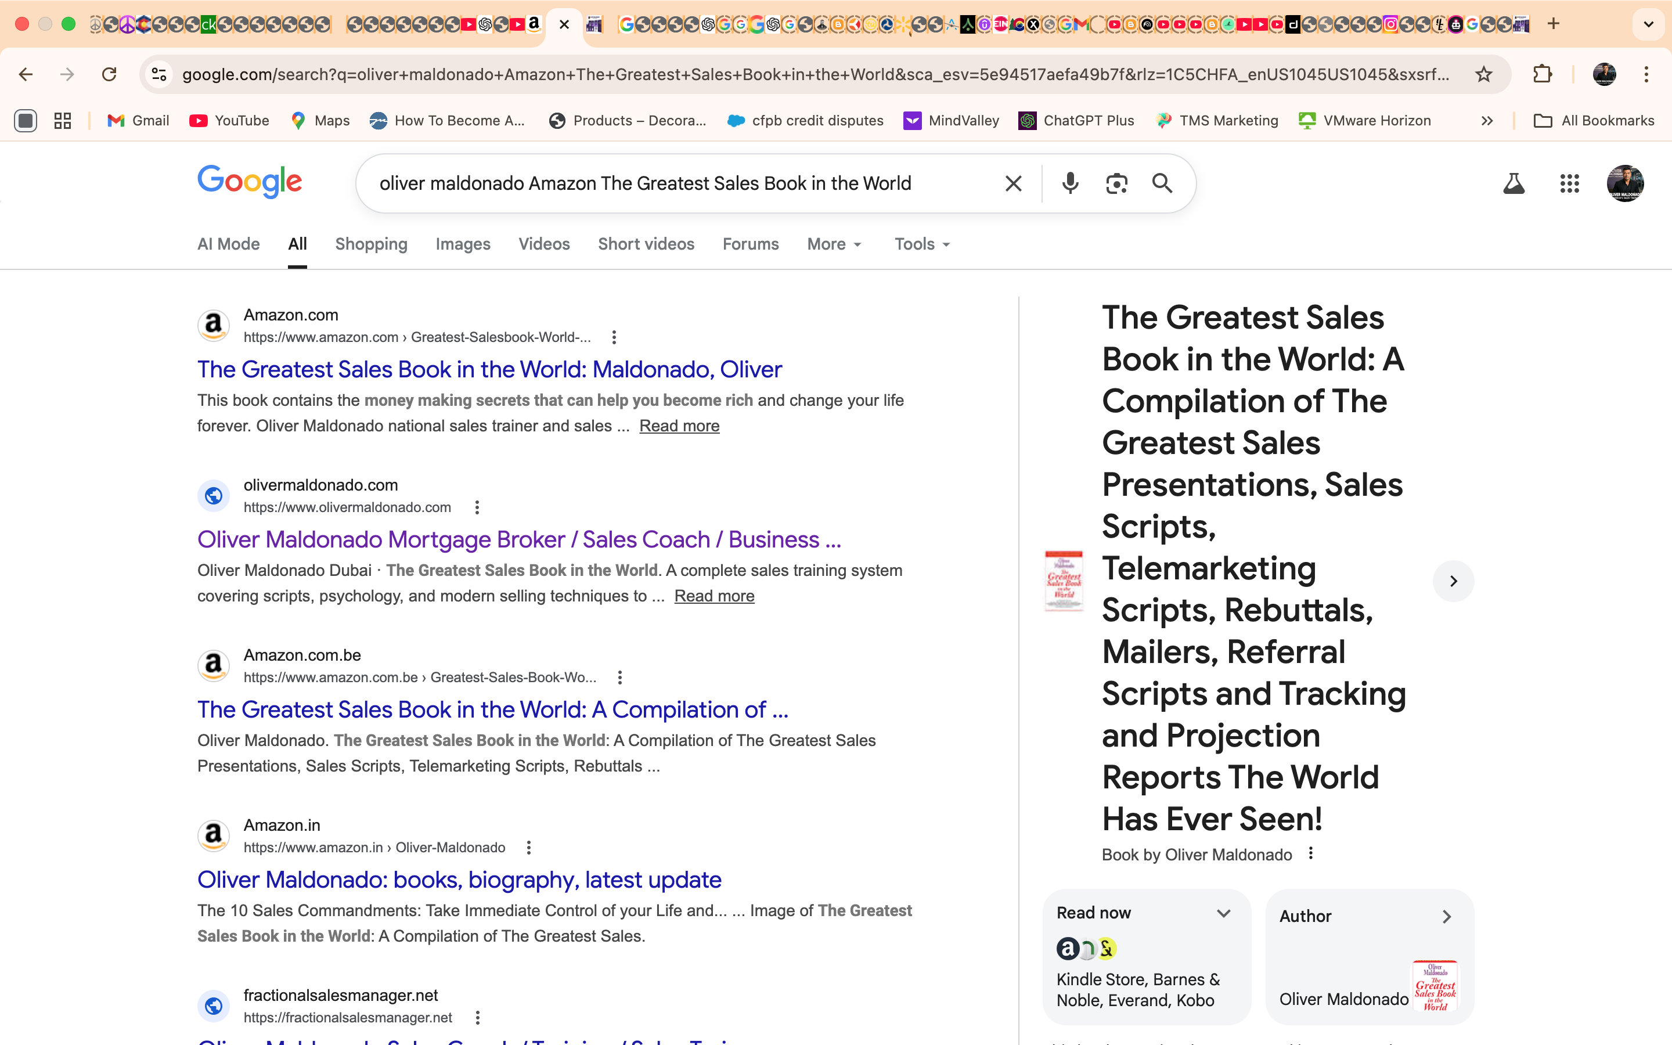This screenshot has height=1045, width=1672.
Task: Open the All Bookmarks folder
Action: 1594,121
